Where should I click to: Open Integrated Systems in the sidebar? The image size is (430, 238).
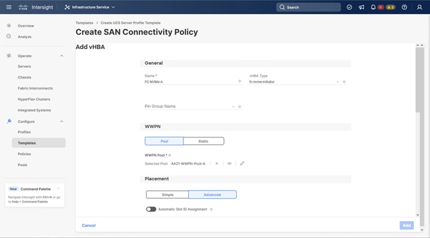(x=34, y=110)
